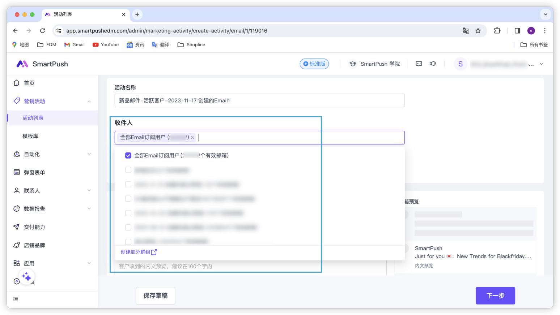This screenshot has width=560, height=315.
Task: Check the second blurred segment checkbox below 全部Email订阅用户
Action: [x=128, y=184]
